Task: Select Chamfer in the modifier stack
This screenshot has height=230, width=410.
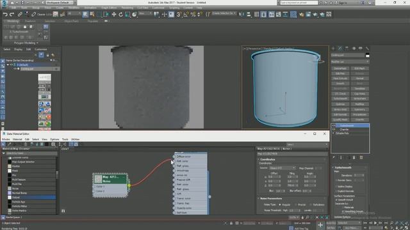Action: [344, 130]
